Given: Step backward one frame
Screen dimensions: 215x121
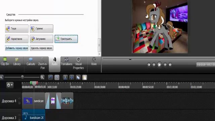Looking at the screenshot, I should click(154, 65).
